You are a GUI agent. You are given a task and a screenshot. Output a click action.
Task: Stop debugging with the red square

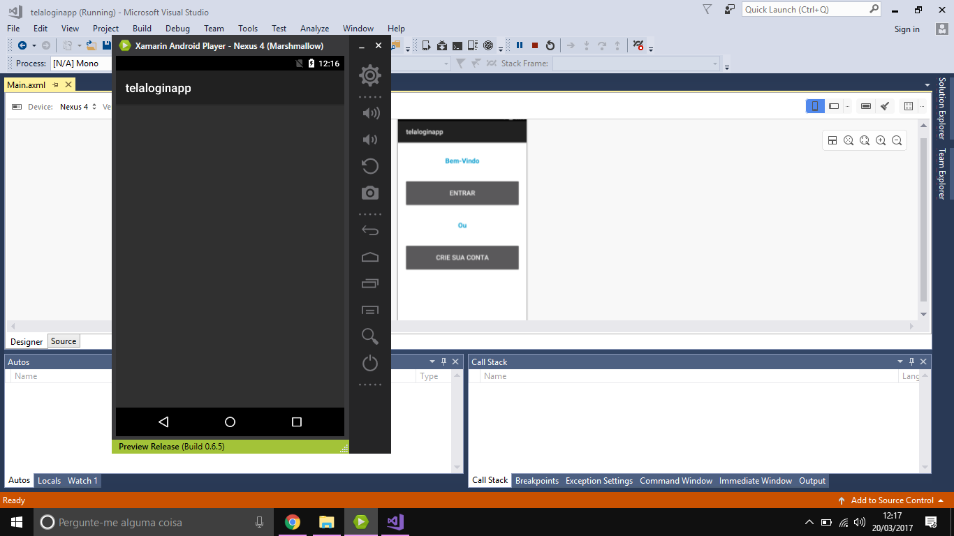(535, 45)
